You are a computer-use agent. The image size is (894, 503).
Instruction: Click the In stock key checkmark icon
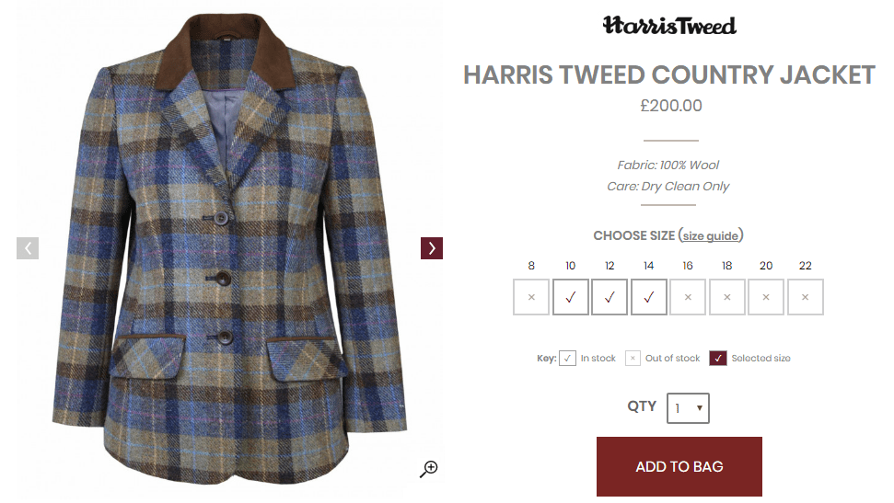click(x=567, y=359)
